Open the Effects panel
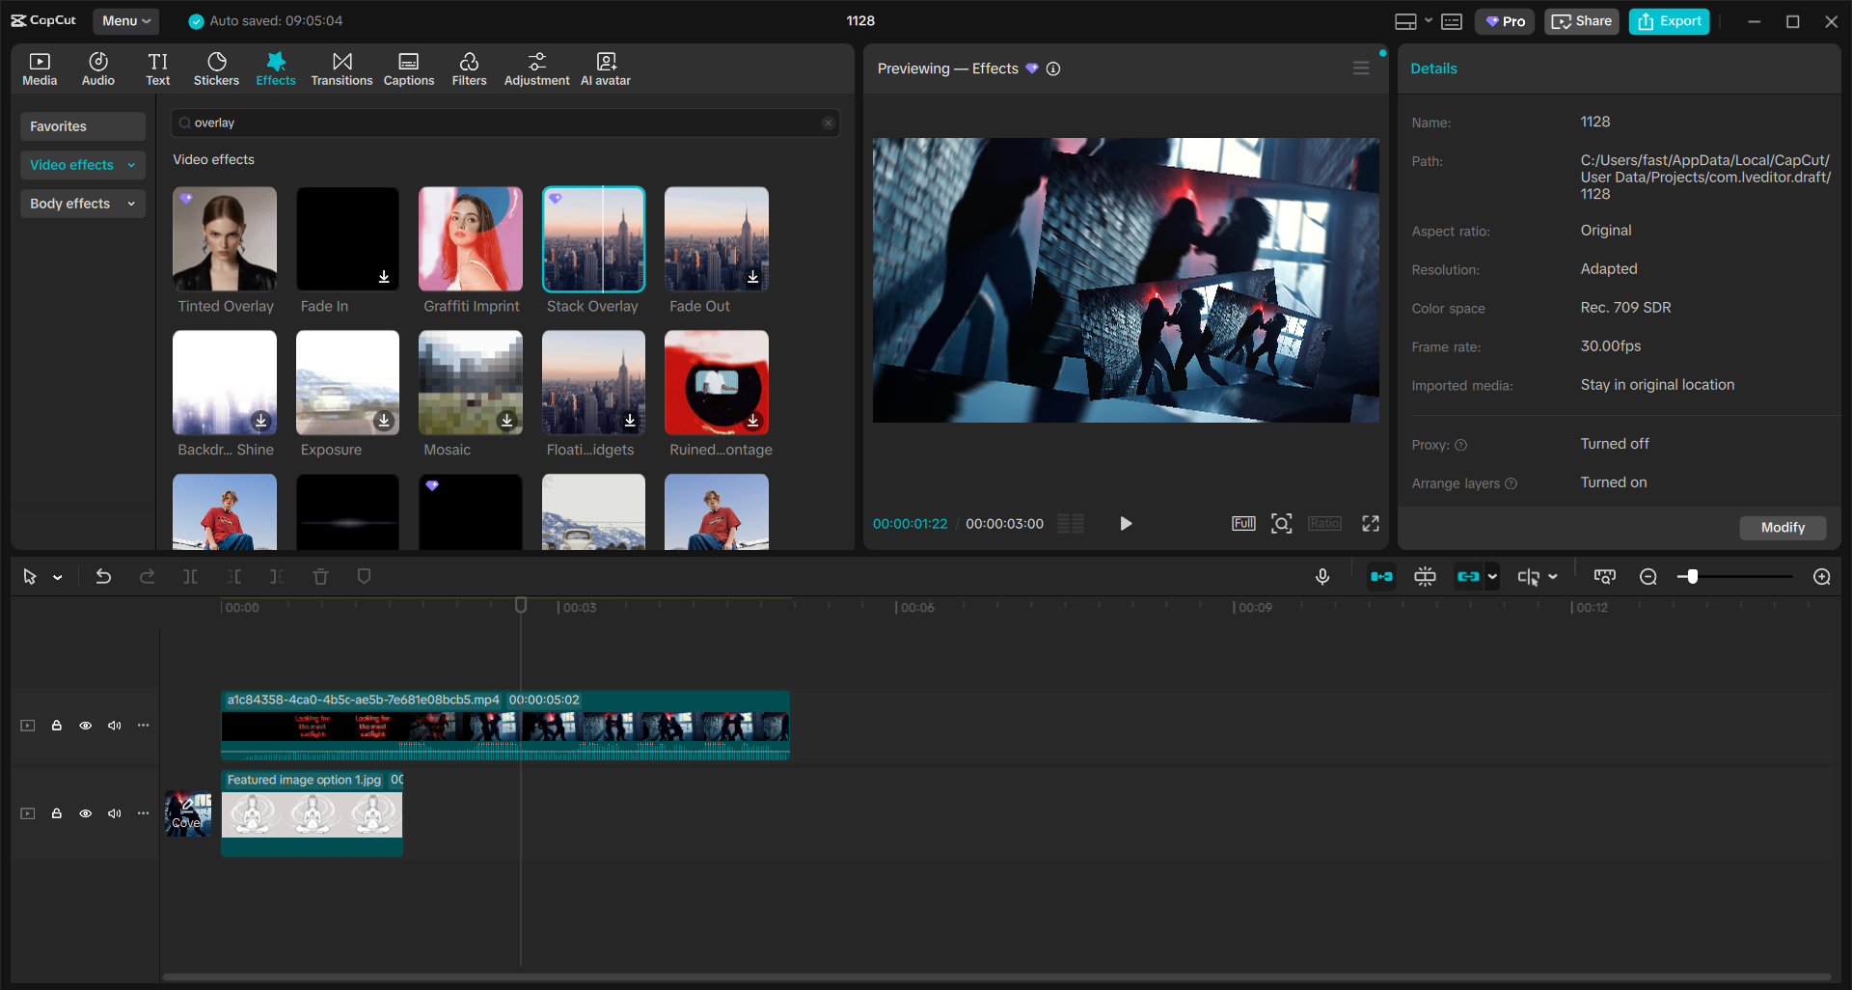 (276, 68)
